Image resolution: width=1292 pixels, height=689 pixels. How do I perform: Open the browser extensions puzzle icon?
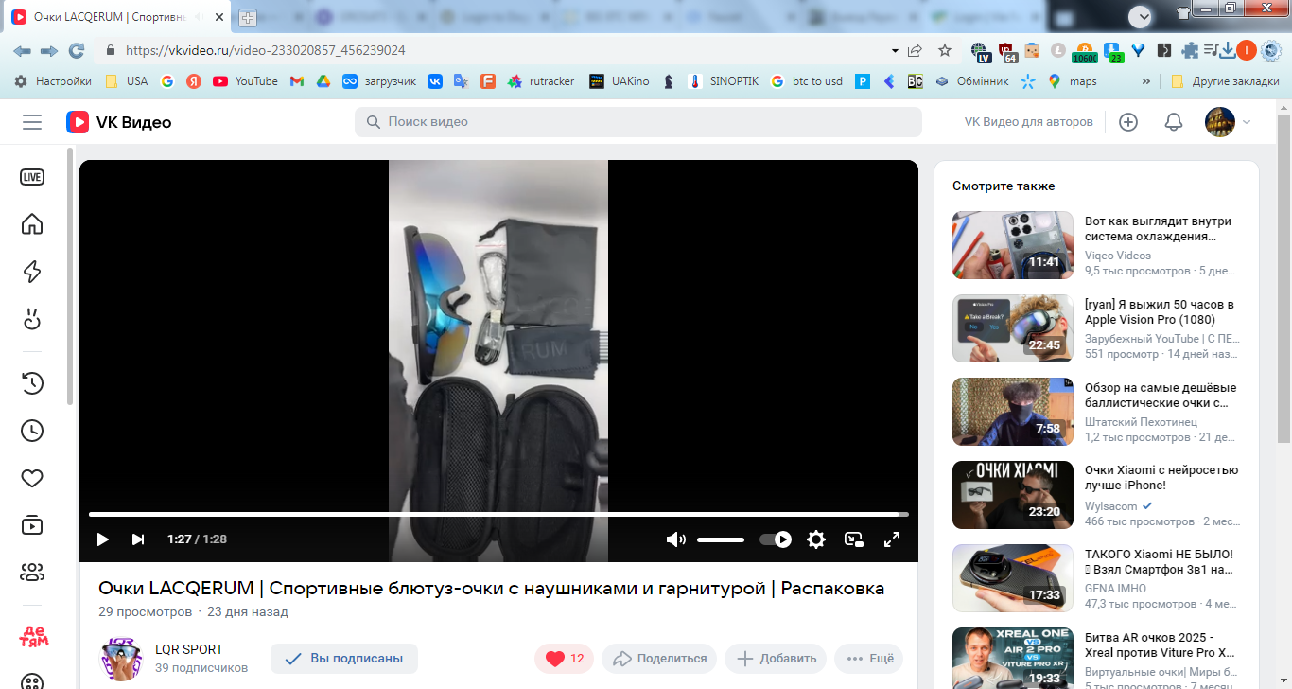click(x=1189, y=50)
